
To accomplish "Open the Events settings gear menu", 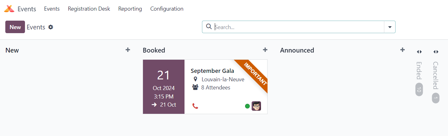I will [x=51, y=27].
